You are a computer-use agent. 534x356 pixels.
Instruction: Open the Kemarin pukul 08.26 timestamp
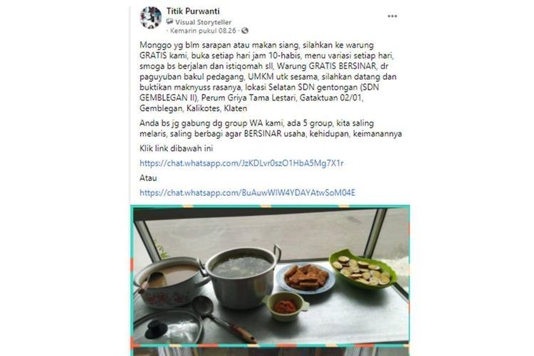(203, 31)
